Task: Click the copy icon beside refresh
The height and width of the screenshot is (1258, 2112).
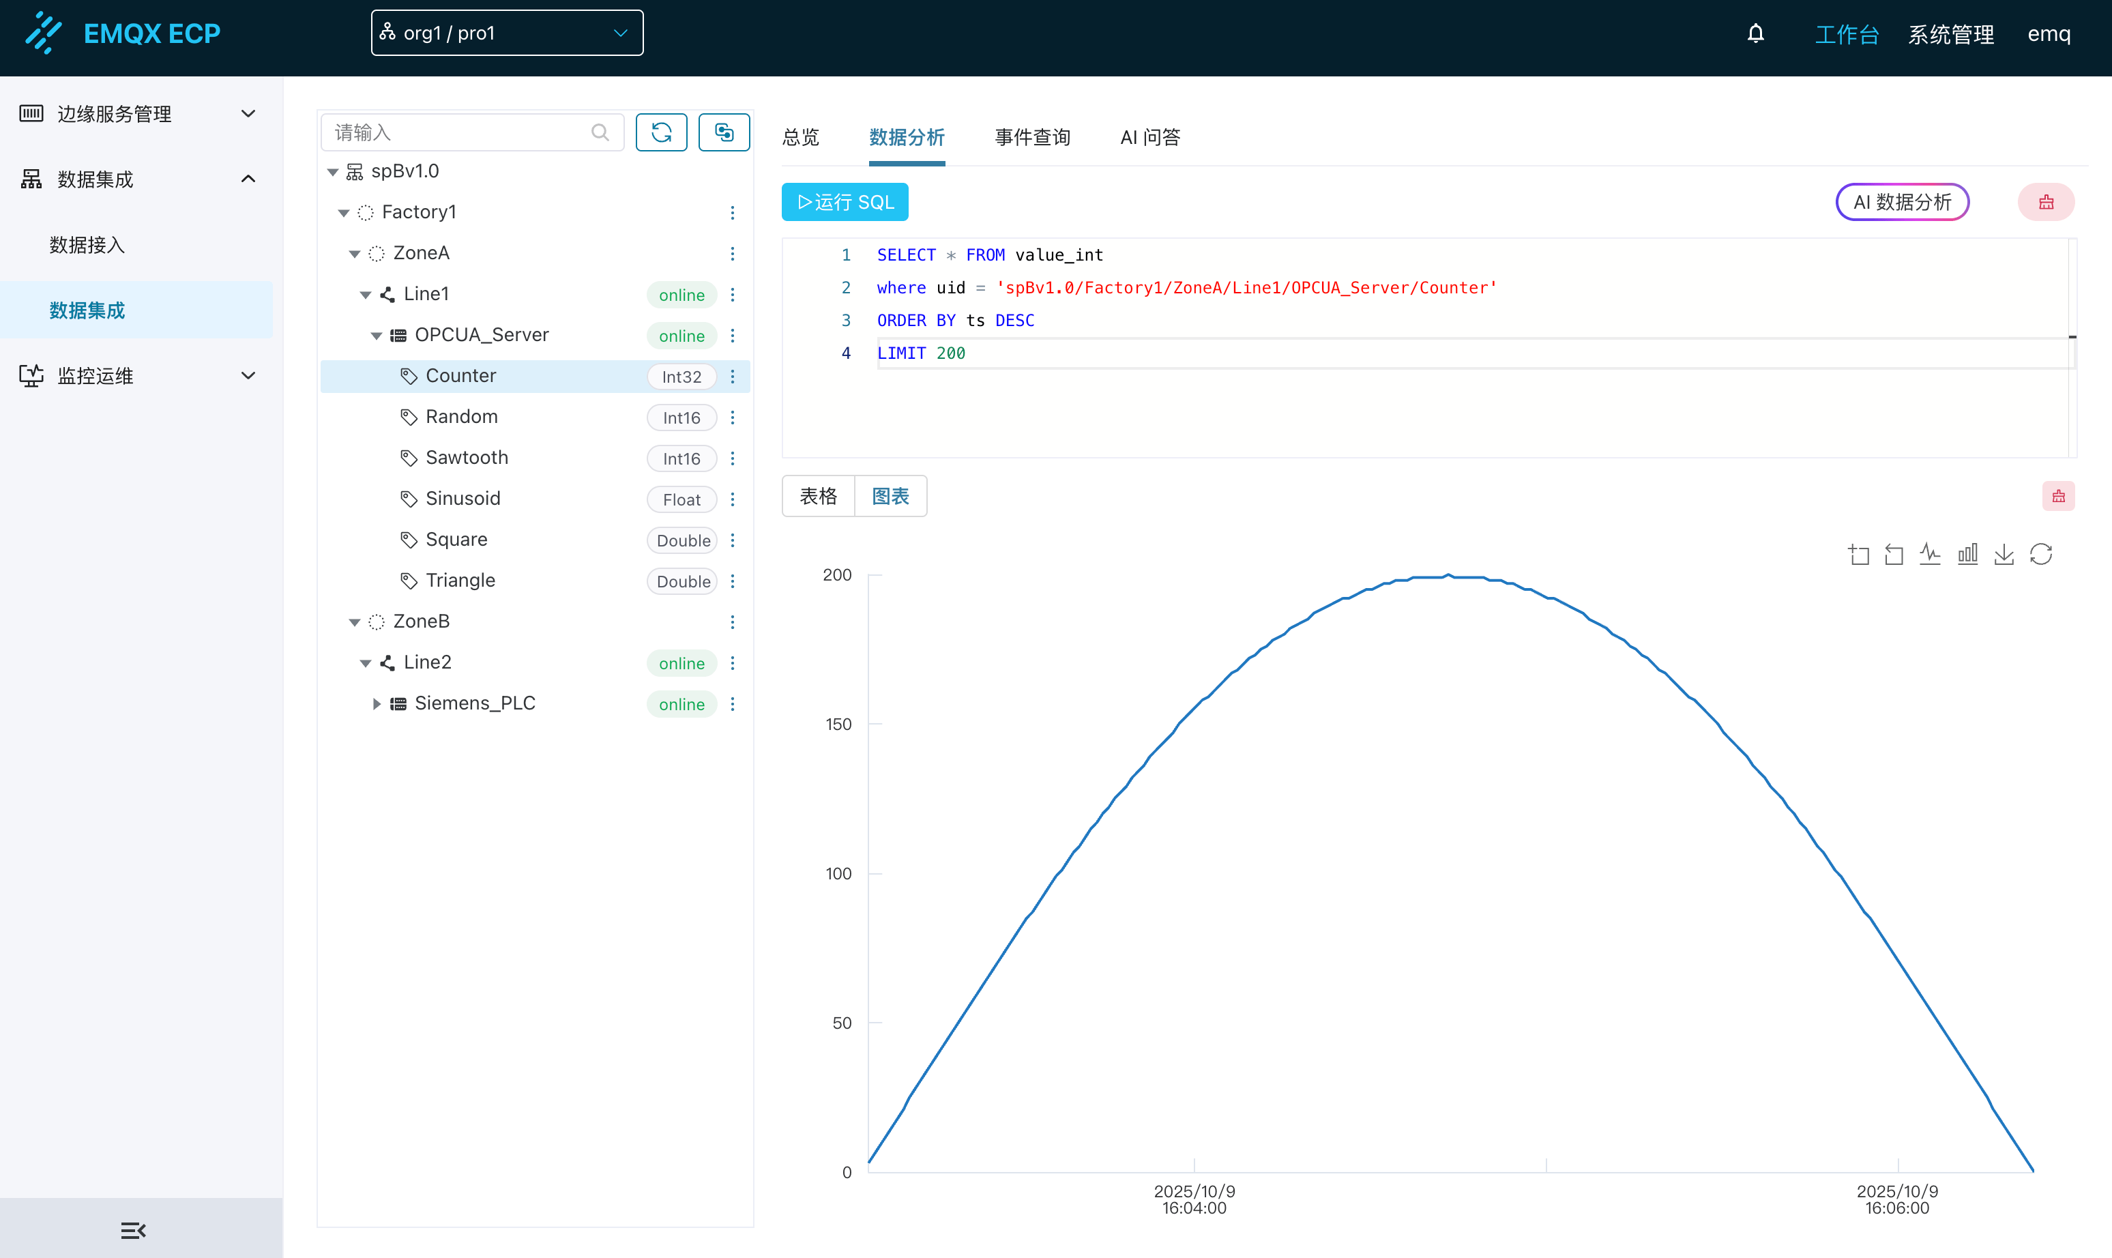Action: pyautogui.click(x=724, y=132)
